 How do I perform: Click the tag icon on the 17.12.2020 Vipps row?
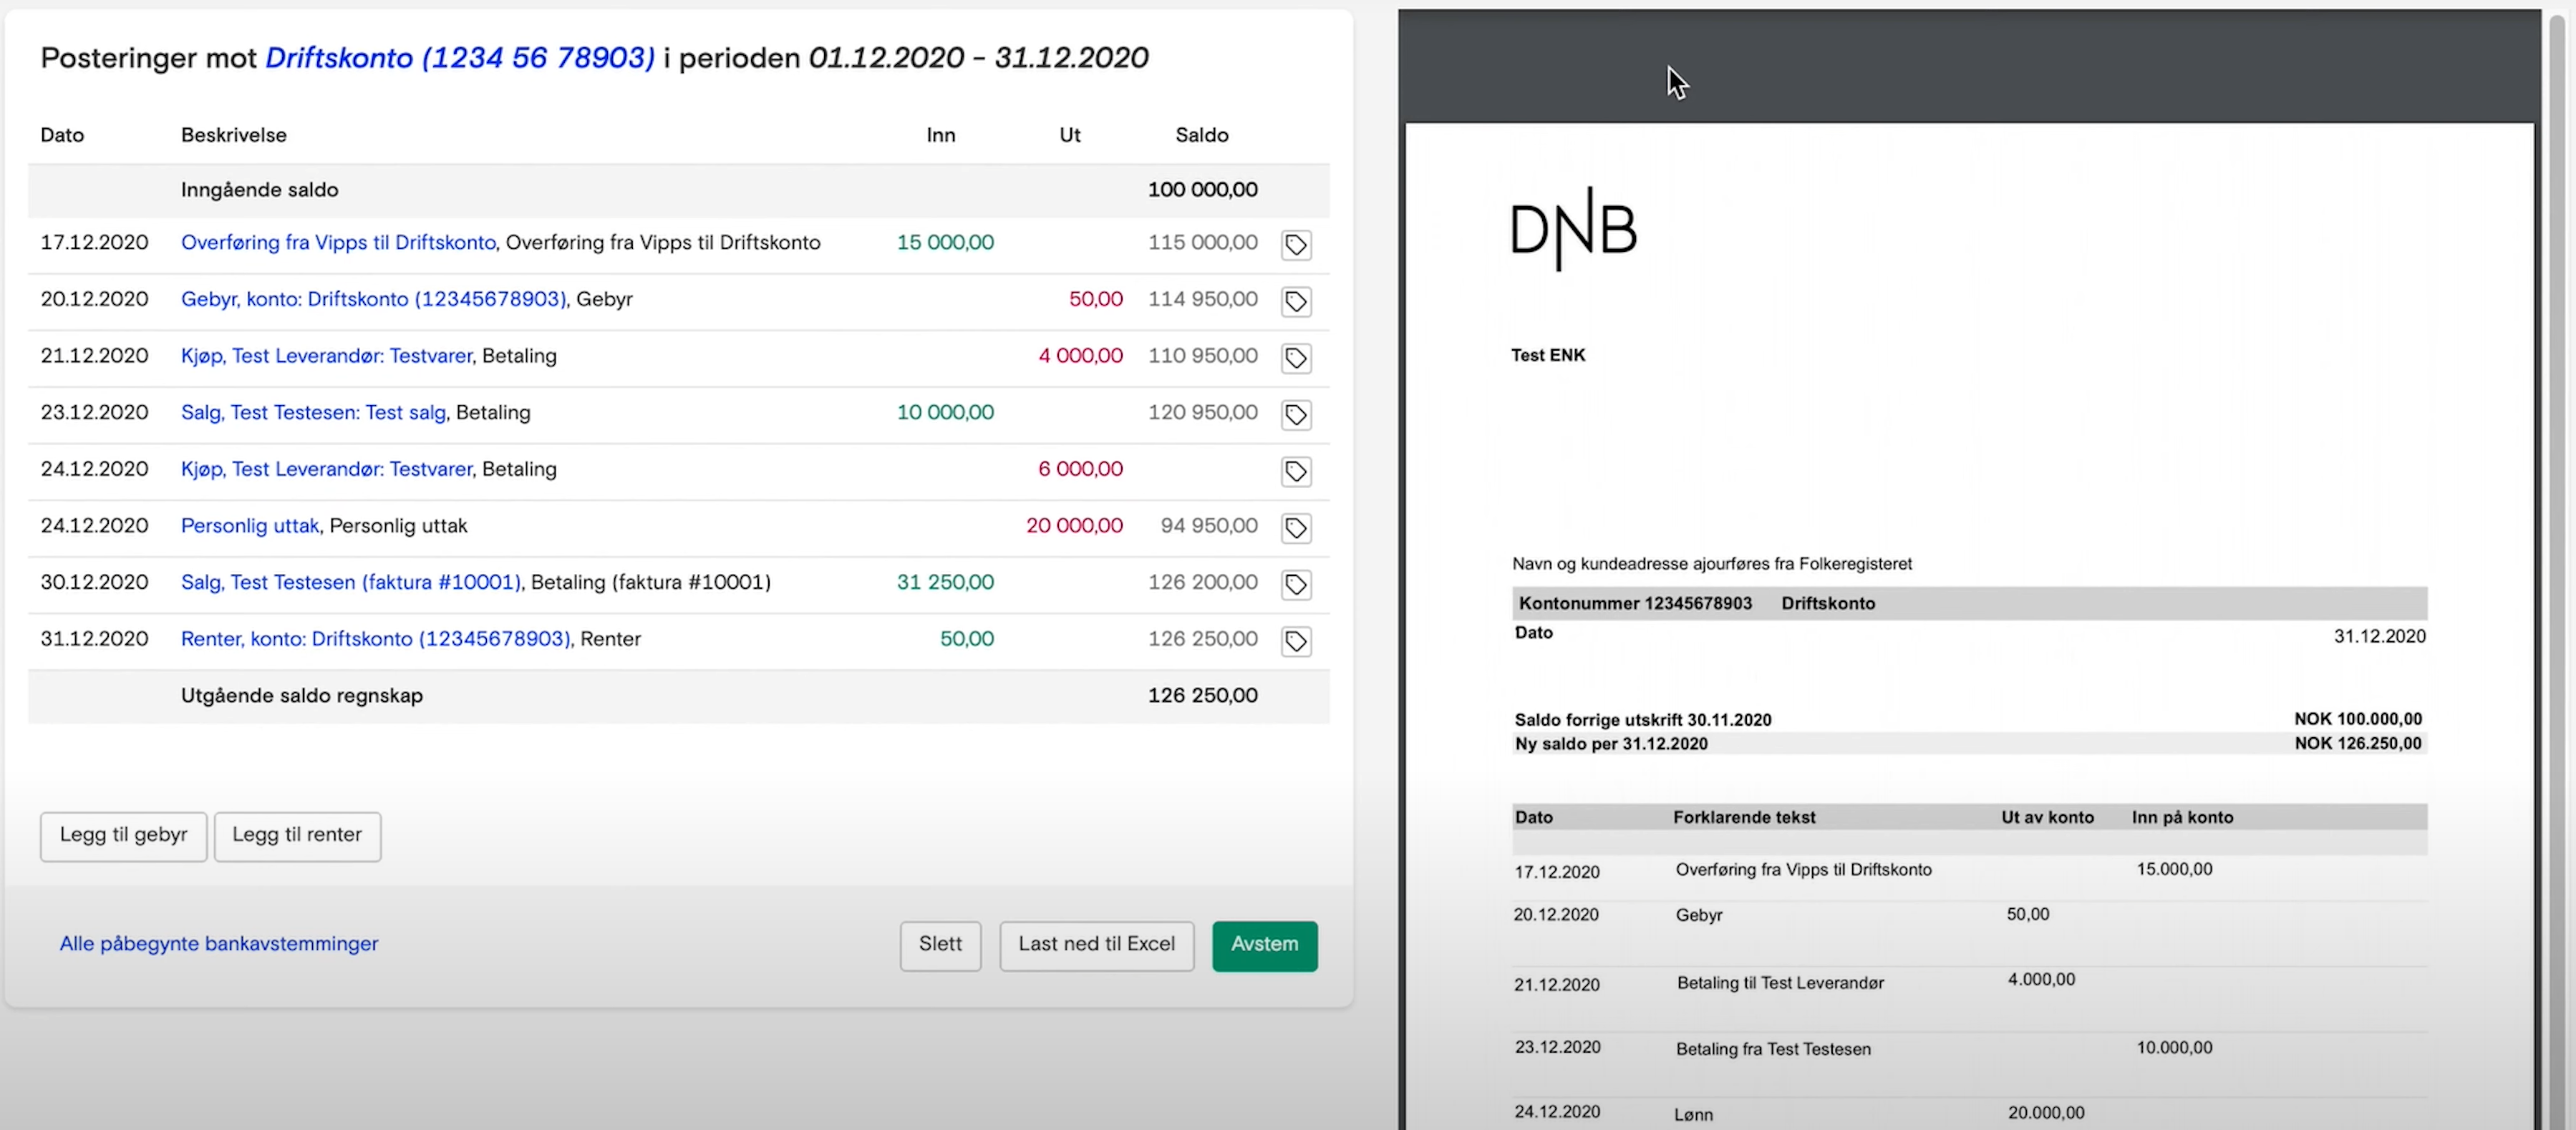point(1296,245)
